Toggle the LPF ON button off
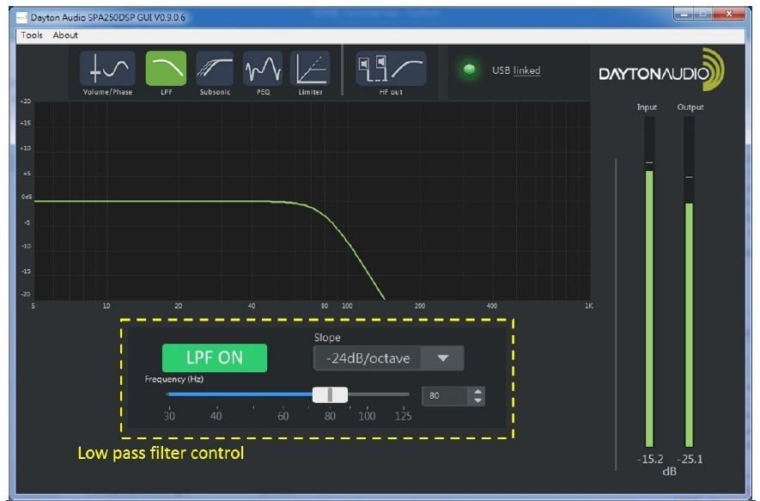Screen dimensions: 760x501 click(x=215, y=358)
